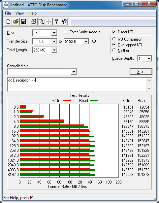Screen dimensions: 159x203
Task: Click the write value 13151
Action: click(x=128, y=107)
